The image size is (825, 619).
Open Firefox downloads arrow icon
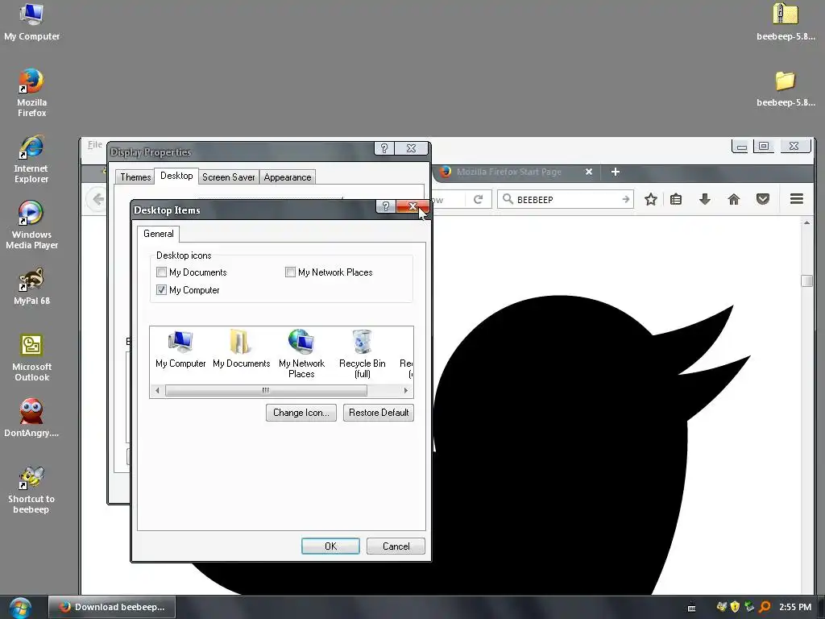[x=705, y=199]
